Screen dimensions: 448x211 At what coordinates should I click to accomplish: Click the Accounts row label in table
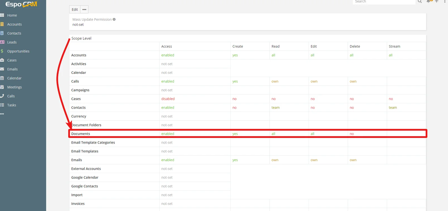tap(79, 55)
